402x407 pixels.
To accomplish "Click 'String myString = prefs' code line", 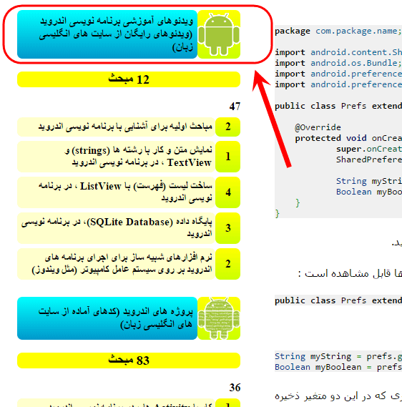I will [338, 356].
